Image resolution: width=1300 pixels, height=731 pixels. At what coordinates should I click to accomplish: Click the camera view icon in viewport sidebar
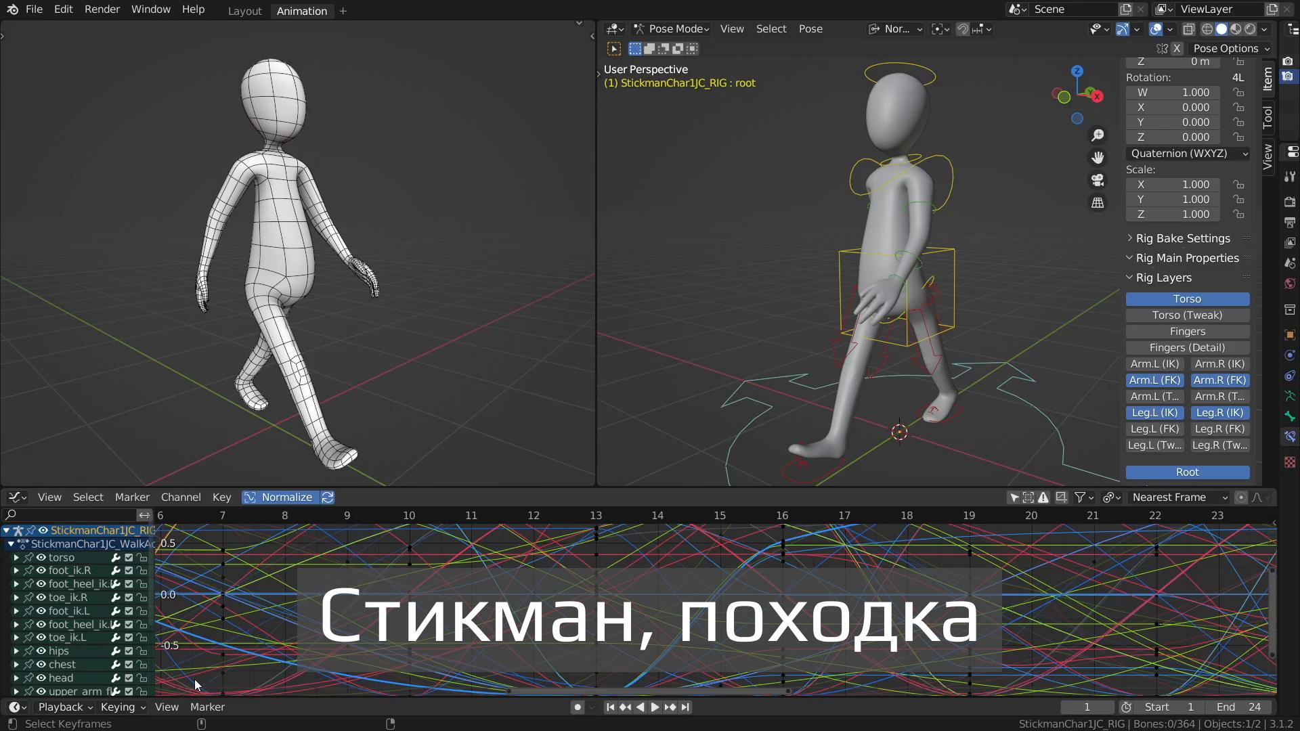[1098, 179]
